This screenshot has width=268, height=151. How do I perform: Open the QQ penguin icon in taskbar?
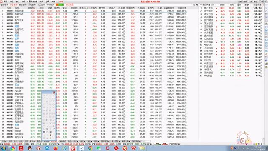pos(30,148)
